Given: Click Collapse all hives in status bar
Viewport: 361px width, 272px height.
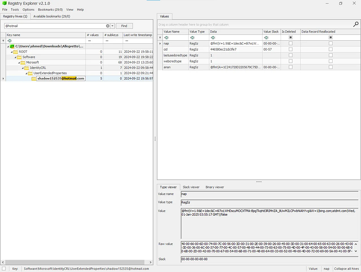Looking at the screenshot, I should 346,269.
